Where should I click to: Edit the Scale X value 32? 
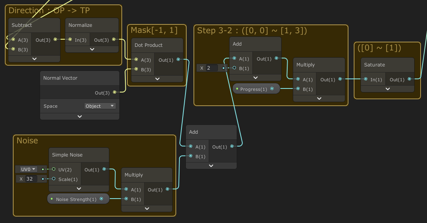[x=31, y=179]
